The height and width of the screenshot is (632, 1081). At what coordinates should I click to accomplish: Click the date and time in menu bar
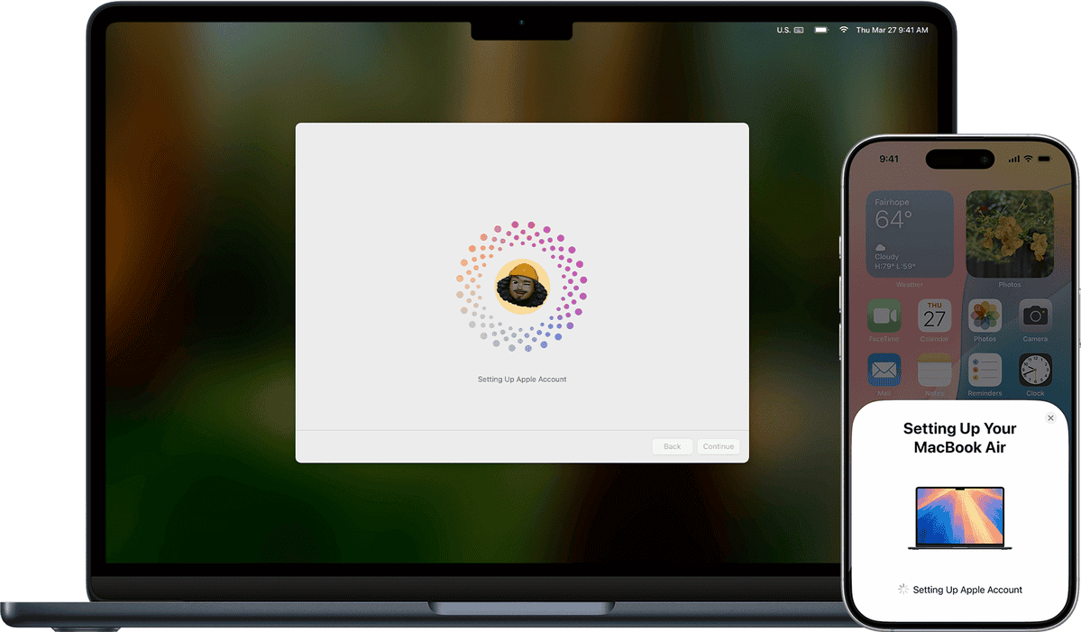(x=893, y=30)
